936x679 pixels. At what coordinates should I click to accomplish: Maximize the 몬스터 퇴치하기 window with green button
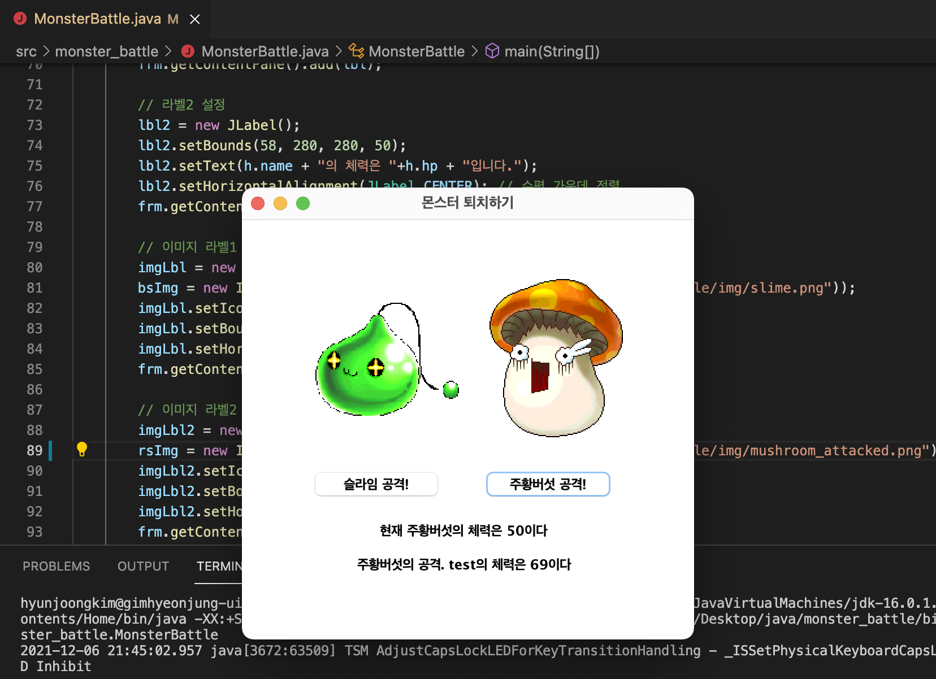(303, 203)
